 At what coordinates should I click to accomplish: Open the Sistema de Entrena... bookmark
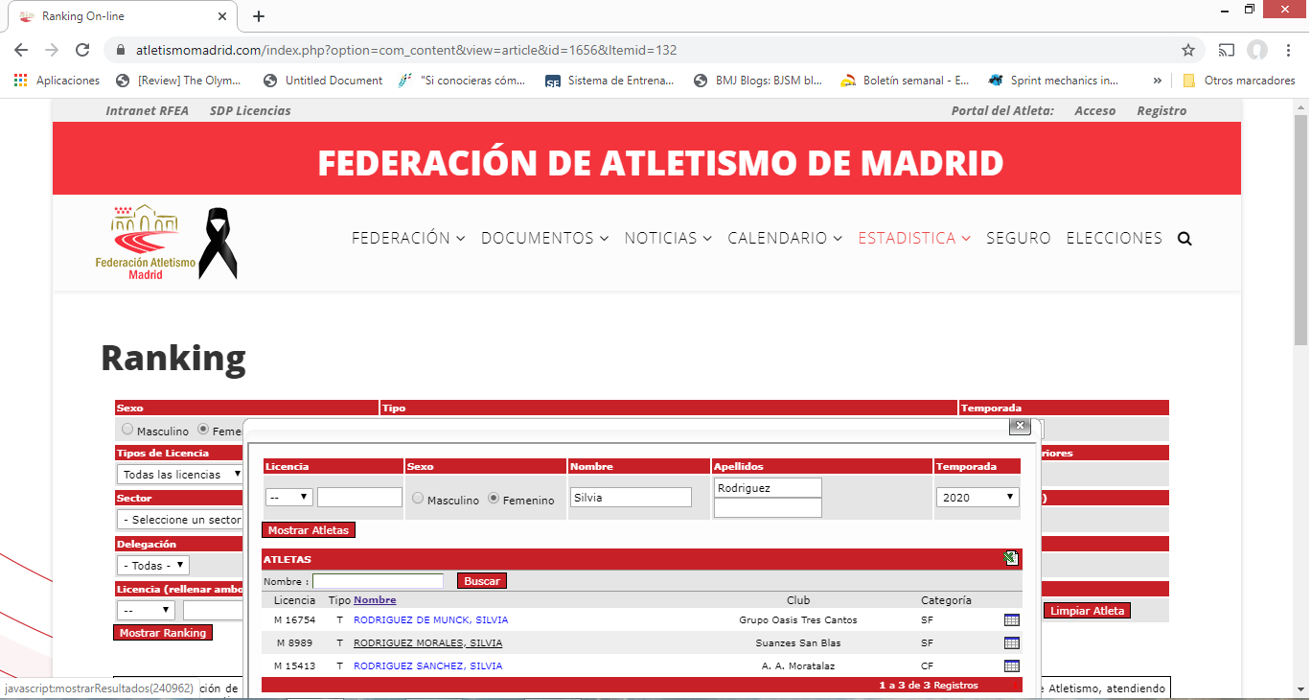coord(609,81)
